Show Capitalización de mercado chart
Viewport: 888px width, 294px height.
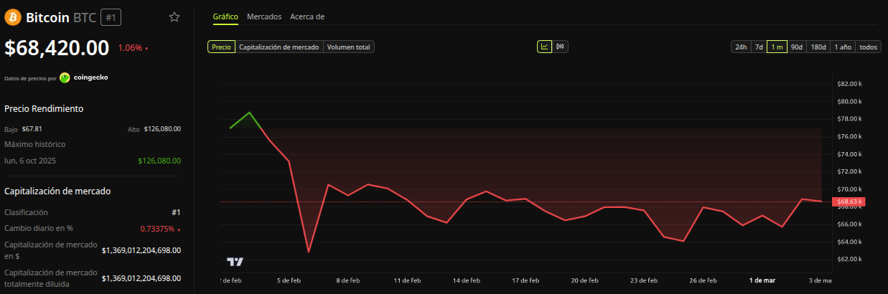point(279,47)
